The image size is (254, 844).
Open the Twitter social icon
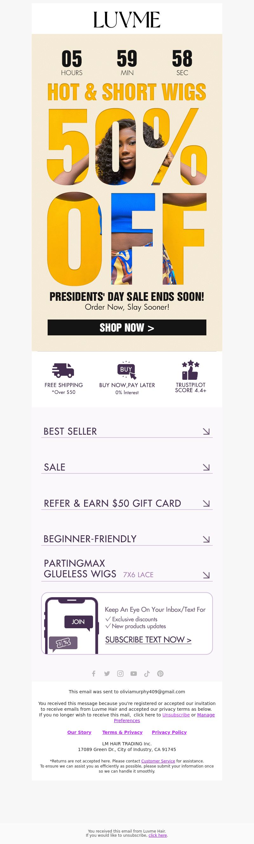[107, 674]
